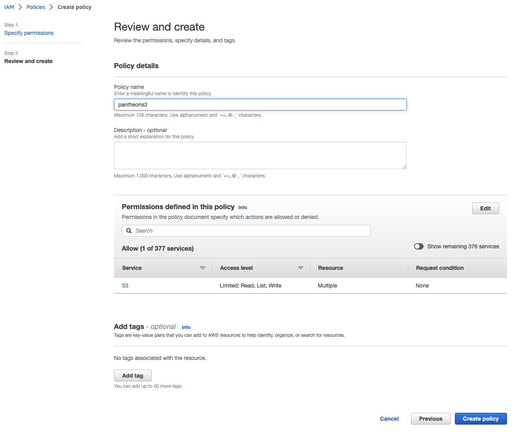The height and width of the screenshot is (432, 516).
Task: Click the Policy name input field
Action: click(x=260, y=105)
